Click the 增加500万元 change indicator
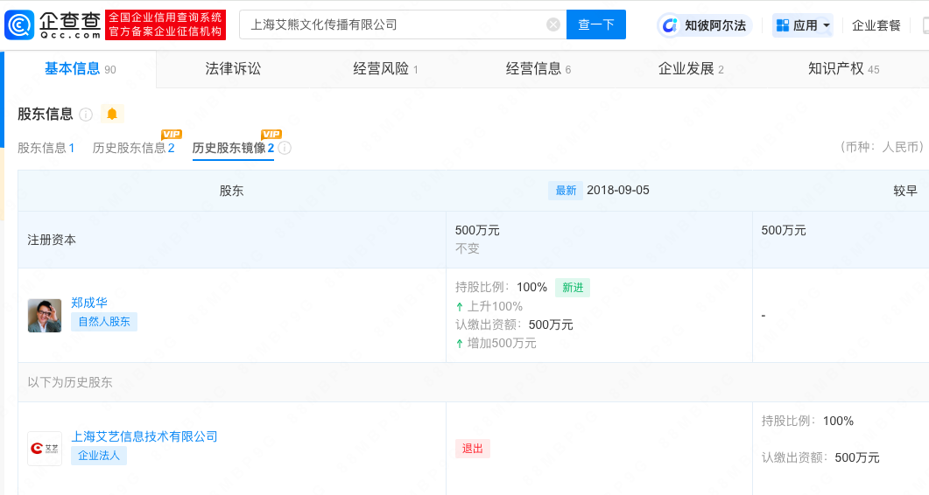The image size is (929, 495). point(496,344)
